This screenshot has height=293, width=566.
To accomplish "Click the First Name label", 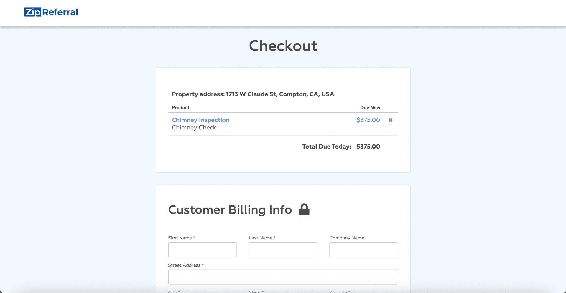I will 180,238.
